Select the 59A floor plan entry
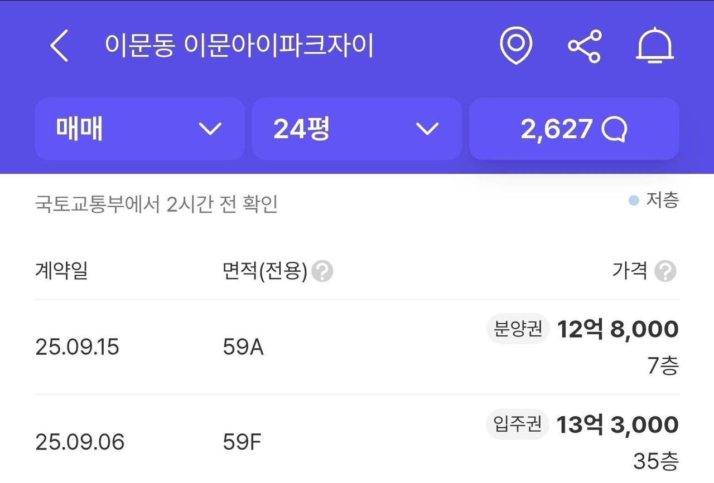The width and height of the screenshot is (714, 483). 243,347
